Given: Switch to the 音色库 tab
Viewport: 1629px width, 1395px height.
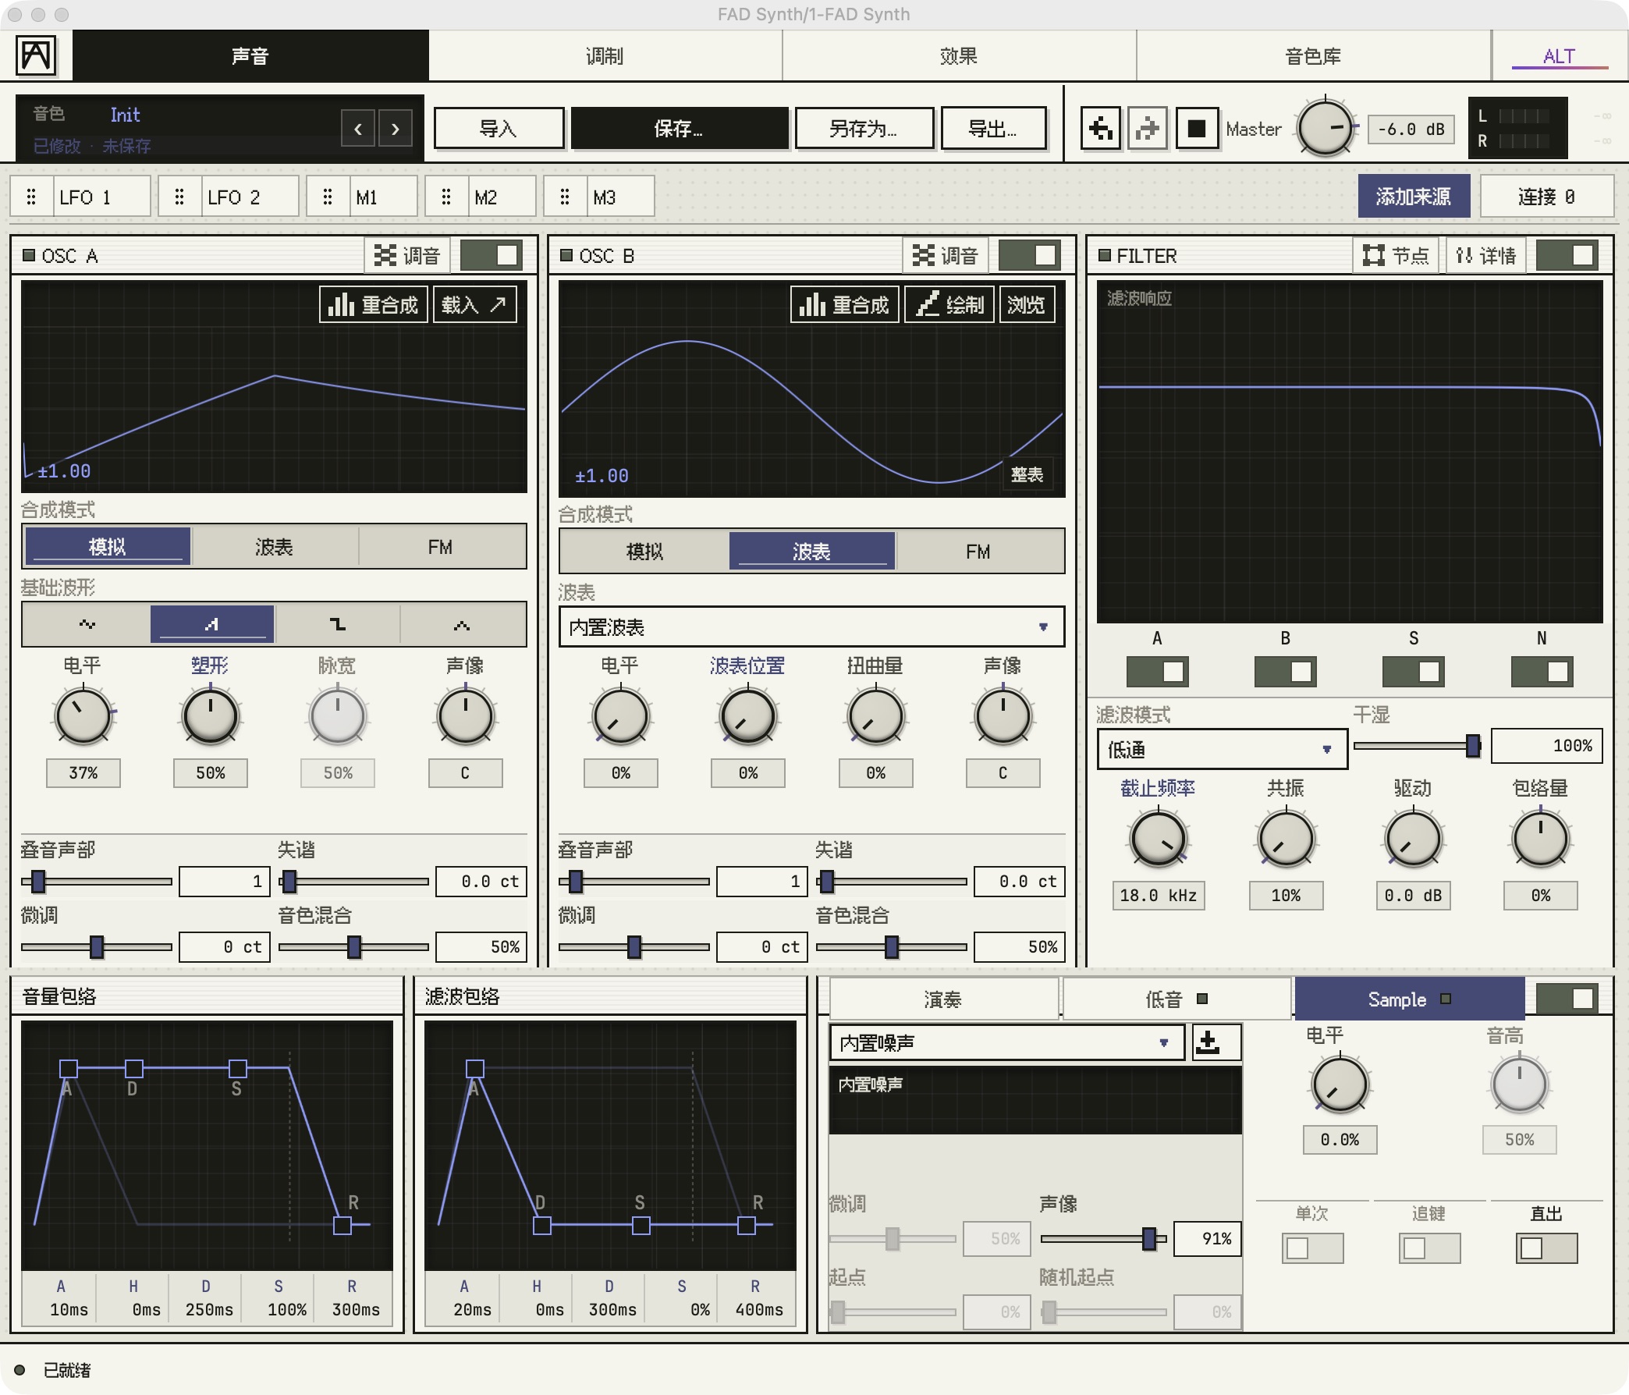Looking at the screenshot, I should click(1313, 56).
